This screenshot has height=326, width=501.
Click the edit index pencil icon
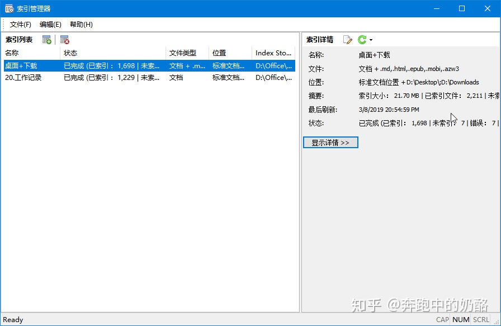(x=347, y=40)
